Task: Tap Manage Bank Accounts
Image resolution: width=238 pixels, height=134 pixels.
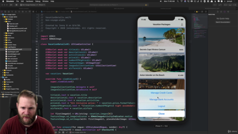Action: [161, 99]
